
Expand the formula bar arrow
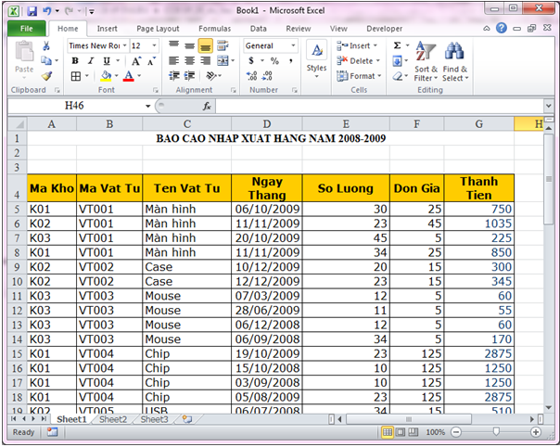[548, 106]
